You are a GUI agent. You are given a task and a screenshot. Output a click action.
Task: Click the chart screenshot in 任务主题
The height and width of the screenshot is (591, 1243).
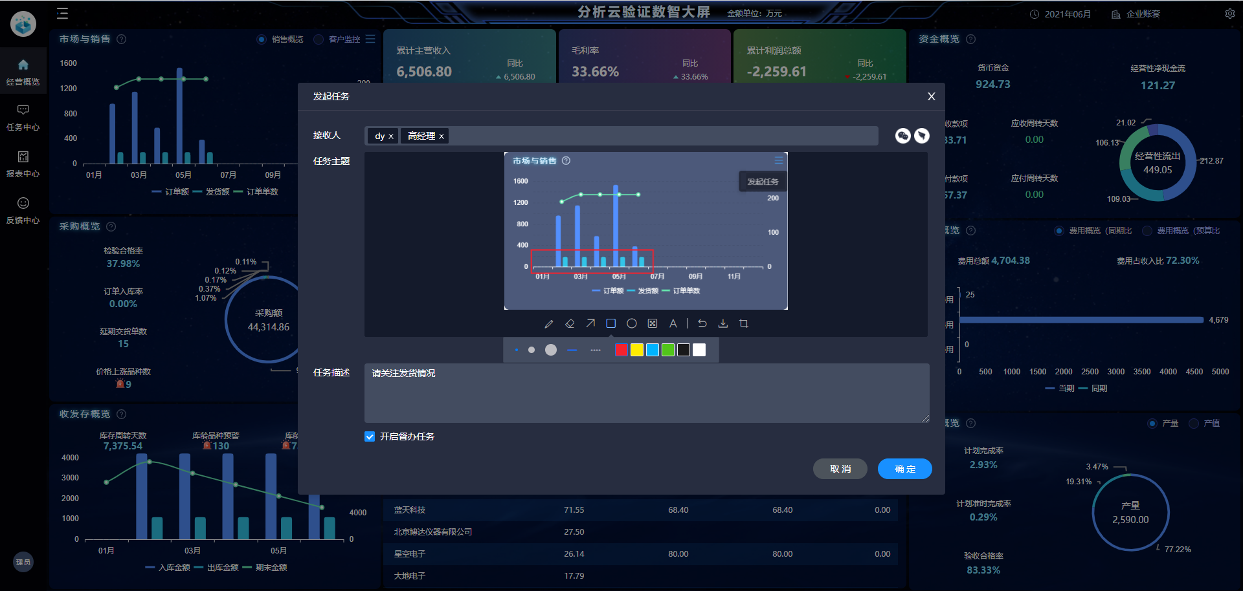[646, 231]
